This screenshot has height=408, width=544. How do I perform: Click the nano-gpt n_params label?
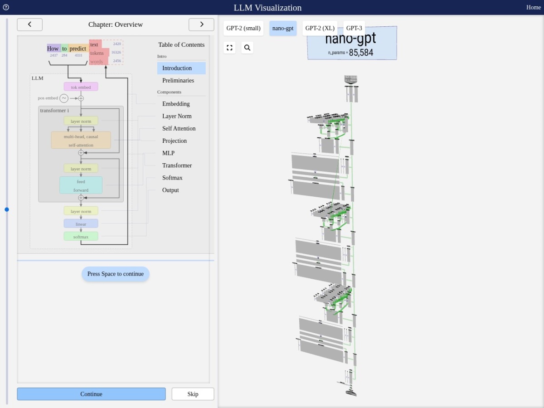tap(350, 53)
